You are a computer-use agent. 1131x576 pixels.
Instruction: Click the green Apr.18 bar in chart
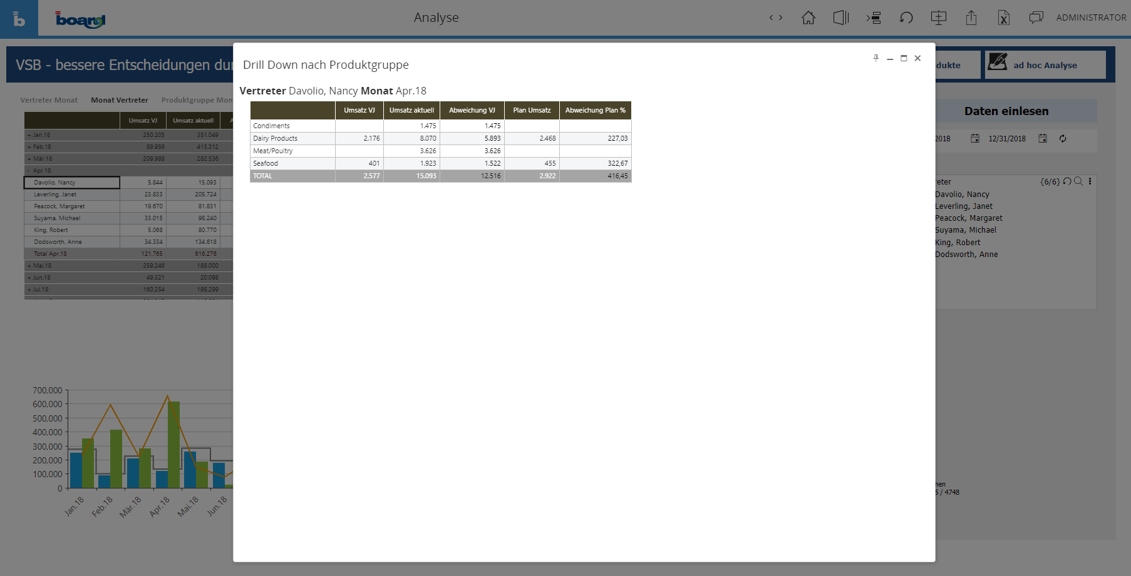point(173,445)
